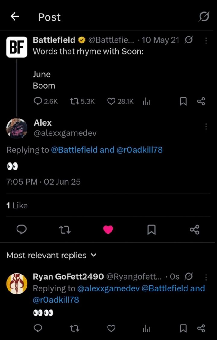View analytics for Battlefield tweet

[x=146, y=102]
